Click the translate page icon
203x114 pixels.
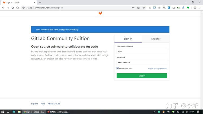click(138, 8)
